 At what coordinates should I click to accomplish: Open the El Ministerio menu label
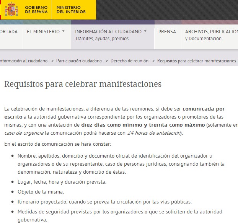point(43,32)
